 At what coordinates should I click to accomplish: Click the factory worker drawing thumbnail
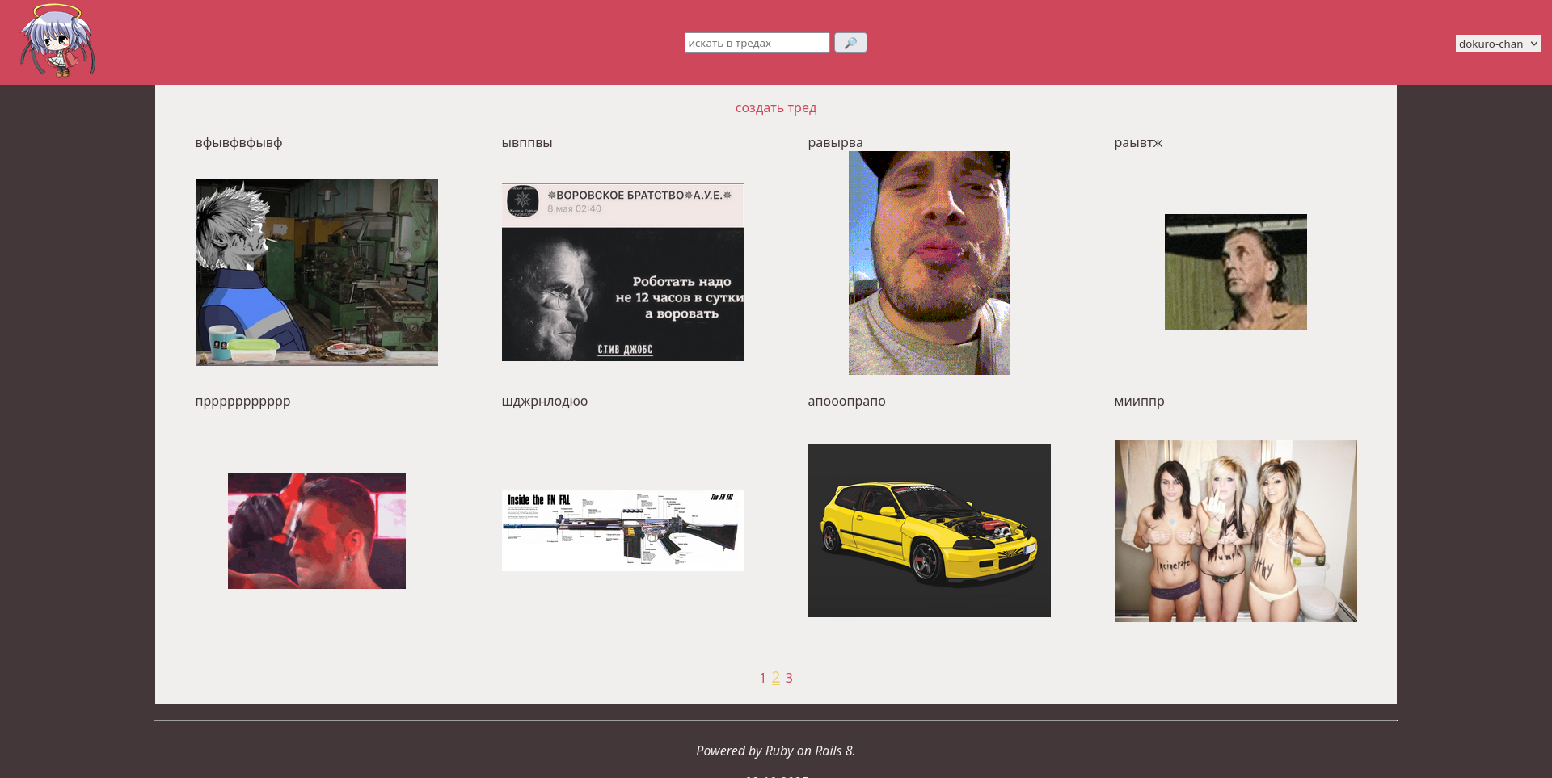317,272
